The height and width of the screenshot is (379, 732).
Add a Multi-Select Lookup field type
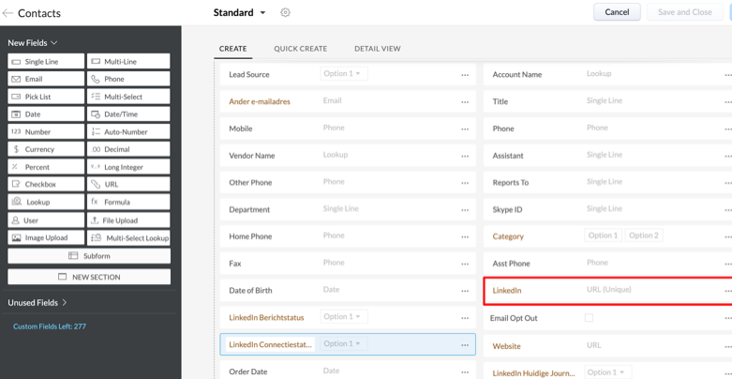pos(128,237)
